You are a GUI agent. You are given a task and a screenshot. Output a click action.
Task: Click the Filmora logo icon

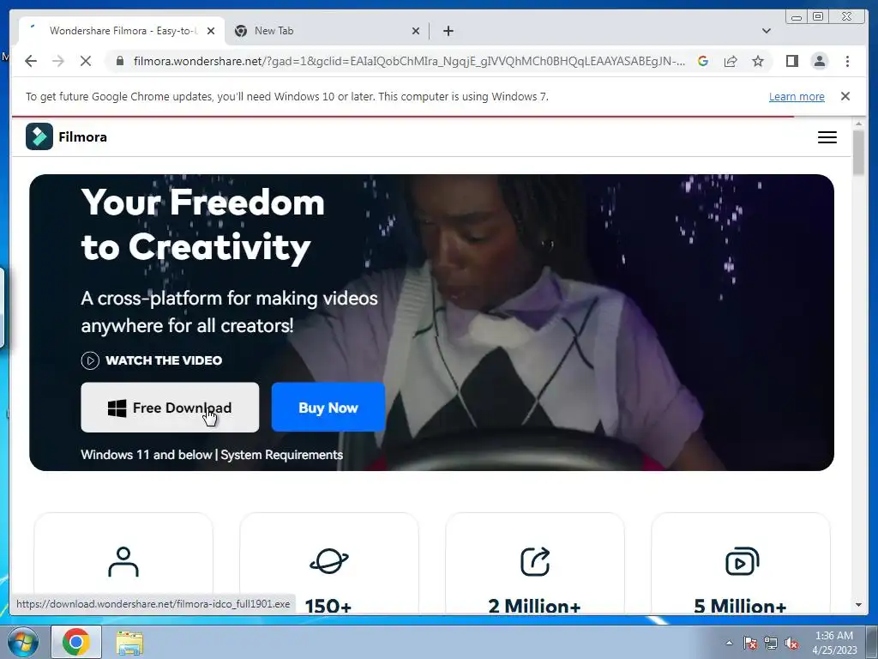39,136
